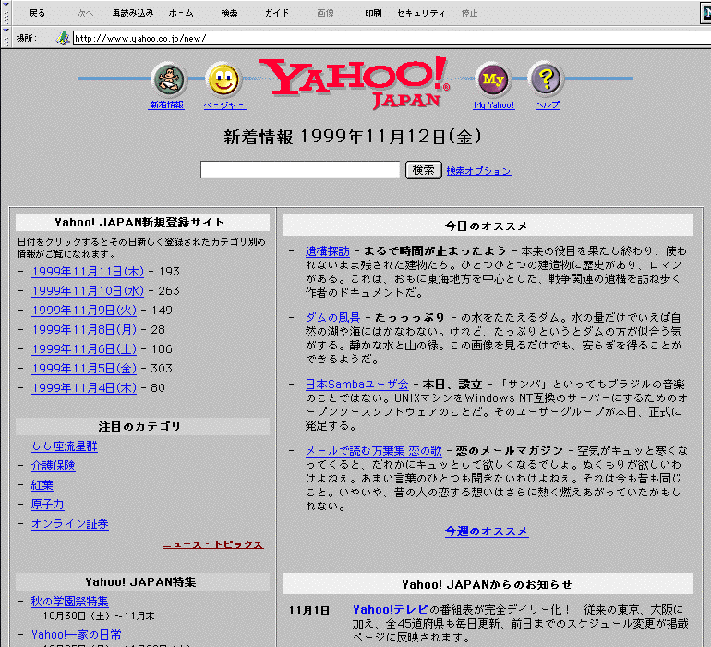Click the ヘルプ question mark icon
This screenshot has width=711, height=647.
pyautogui.click(x=547, y=79)
